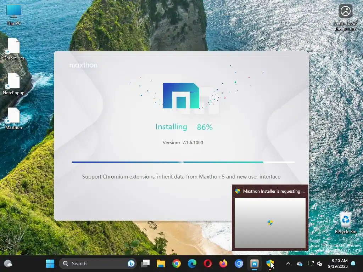The width and height of the screenshot is (363, 272).
Task: Launch Microsoft Edge from the taskbar
Action: 192,263
